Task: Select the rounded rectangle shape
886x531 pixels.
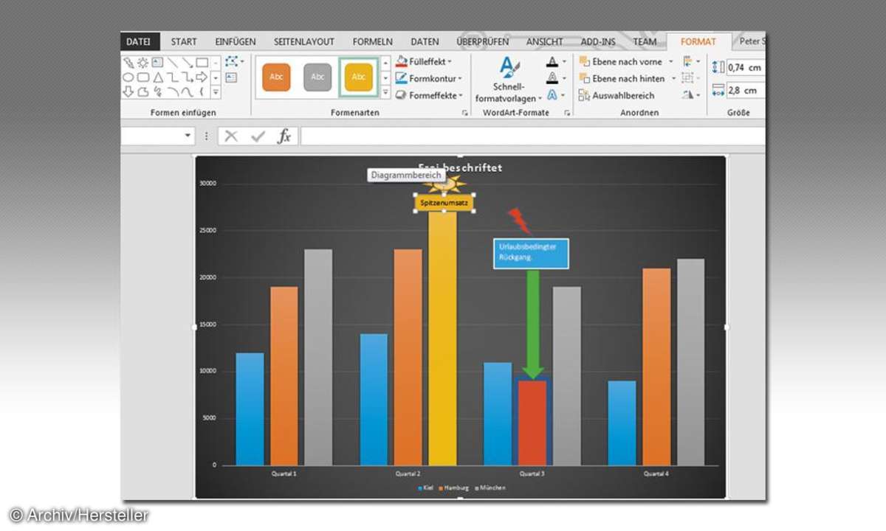Action: [142, 77]
